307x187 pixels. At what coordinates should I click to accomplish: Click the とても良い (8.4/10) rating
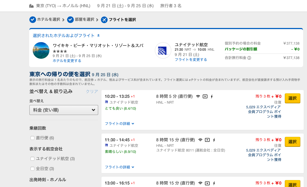click(120, 108)
